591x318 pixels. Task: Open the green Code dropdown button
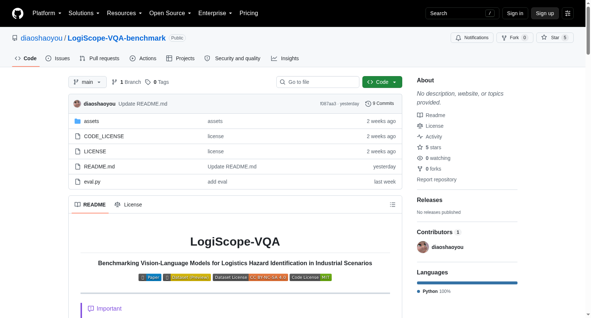click(x=382, y=82)
